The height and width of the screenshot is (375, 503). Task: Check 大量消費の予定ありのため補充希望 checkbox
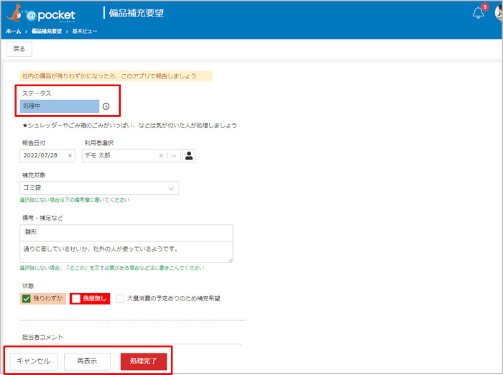pyautogui.click(x=120, y=299)
